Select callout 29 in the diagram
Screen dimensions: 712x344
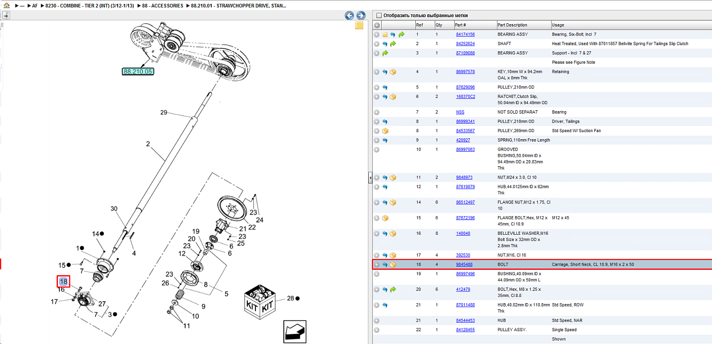pyautogui.click(x=164, y=113)
